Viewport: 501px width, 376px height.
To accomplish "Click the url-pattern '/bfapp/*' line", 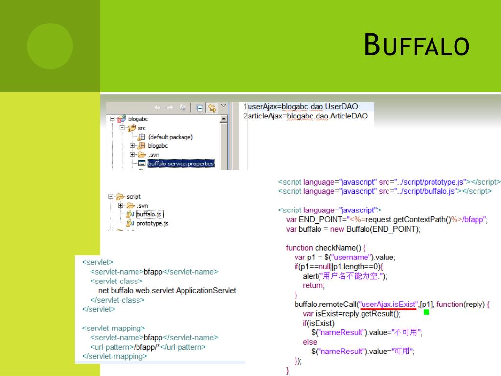I will tap(148, 347).
